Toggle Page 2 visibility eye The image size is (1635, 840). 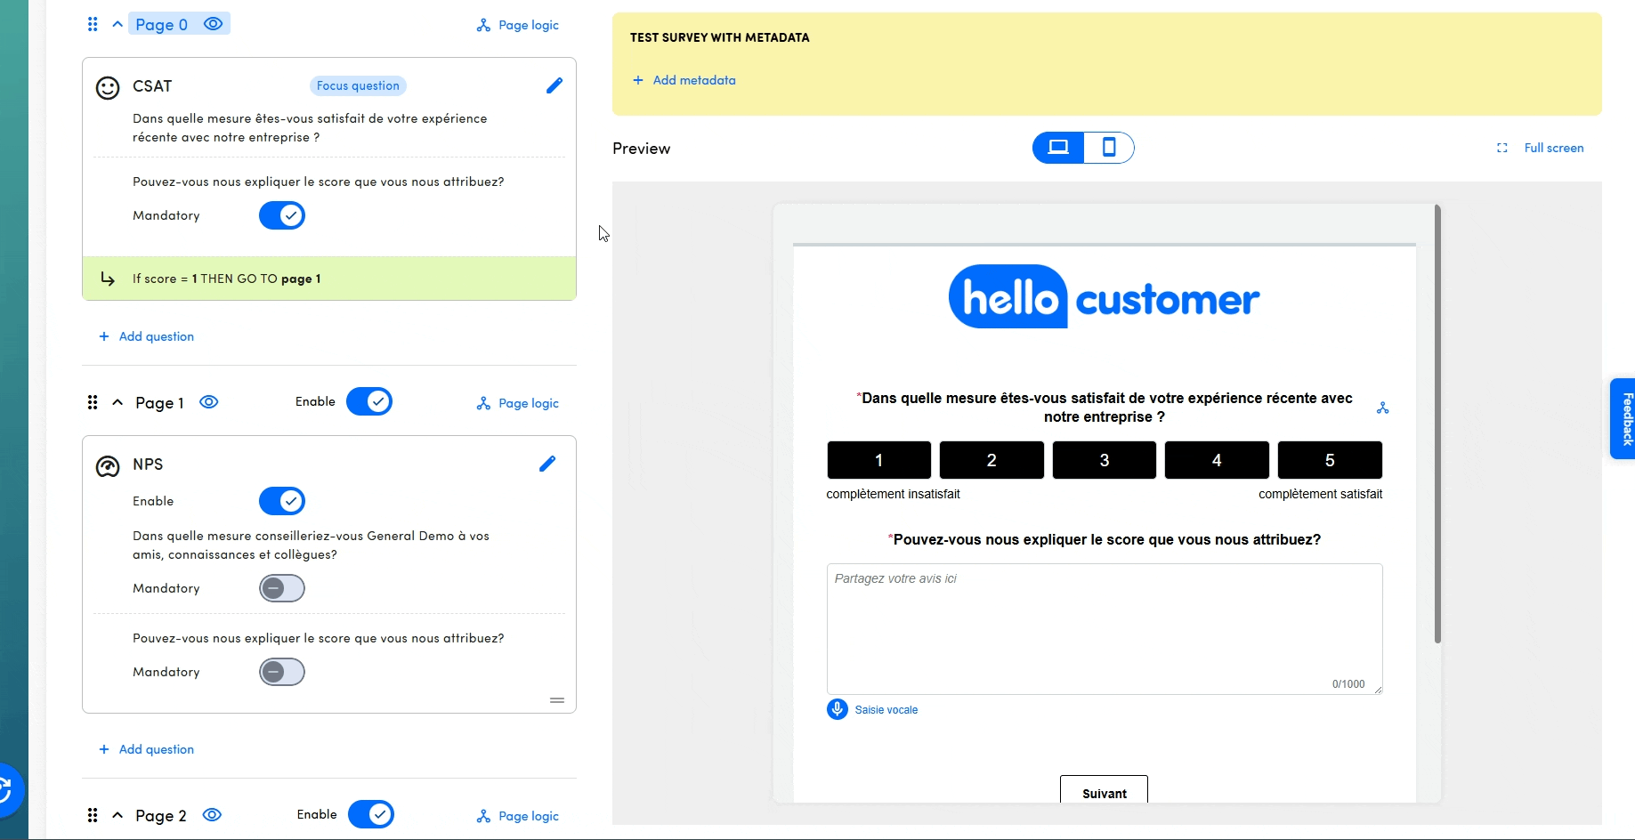(212, 815)
